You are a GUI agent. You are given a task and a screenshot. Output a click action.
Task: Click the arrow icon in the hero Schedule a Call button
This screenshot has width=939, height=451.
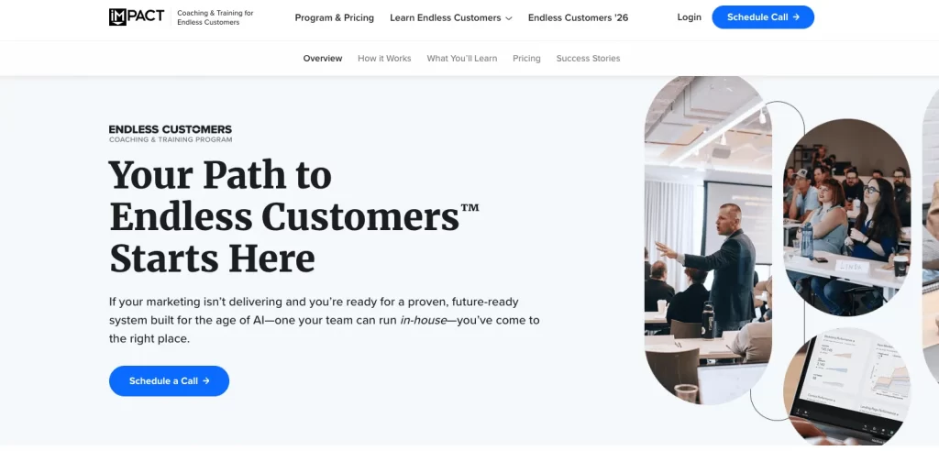[x=206, y=381]
